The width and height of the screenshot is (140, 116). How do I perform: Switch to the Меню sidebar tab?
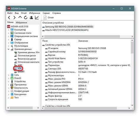[x=10, y=22]
